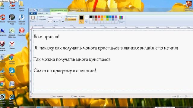This screenshot has height=108, width=193.
Task: Click Копировать (copy) button
Action: [x=41, y=19]
